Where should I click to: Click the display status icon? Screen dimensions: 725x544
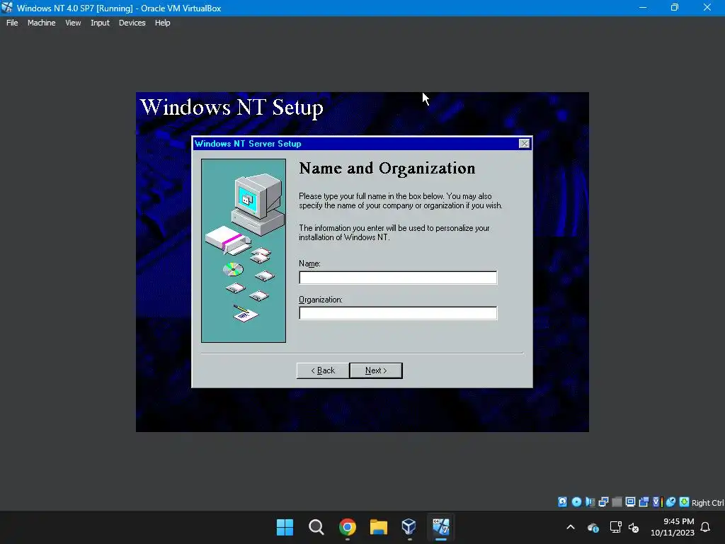click(x=630, y=502)
